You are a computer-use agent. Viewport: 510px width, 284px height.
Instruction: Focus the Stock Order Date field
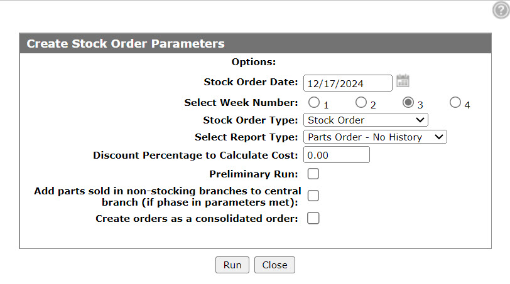[348, 83]
